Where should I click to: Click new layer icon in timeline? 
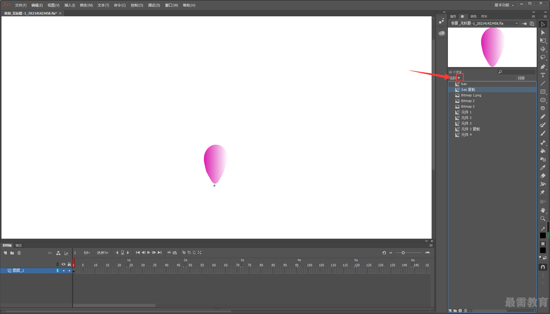pos(5,253)
